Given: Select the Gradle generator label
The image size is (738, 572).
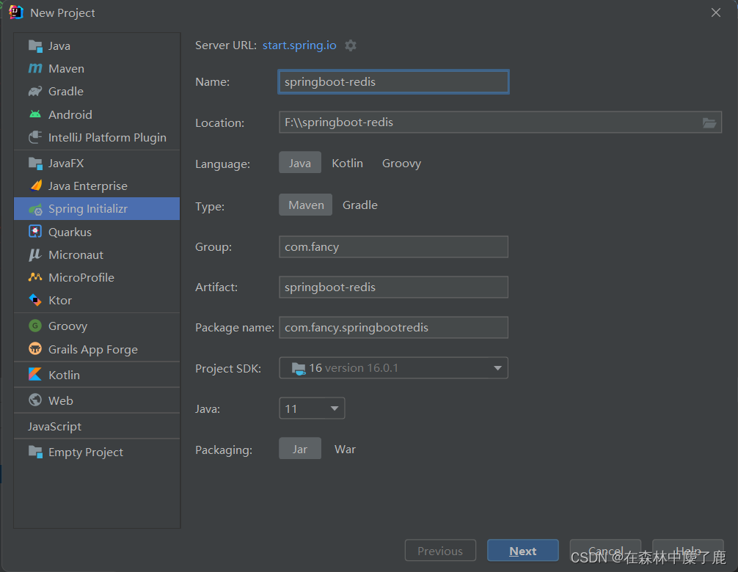Looking at the screenshot, I should tap(66, 91).
